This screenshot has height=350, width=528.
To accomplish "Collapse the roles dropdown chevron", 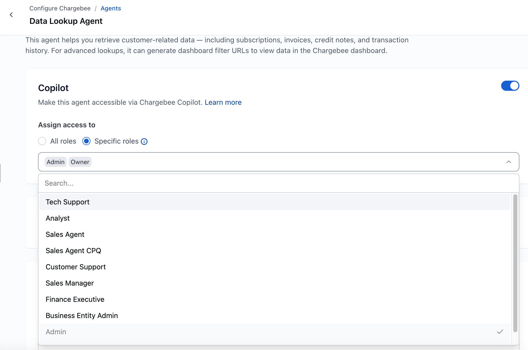I will coord(508,162).
